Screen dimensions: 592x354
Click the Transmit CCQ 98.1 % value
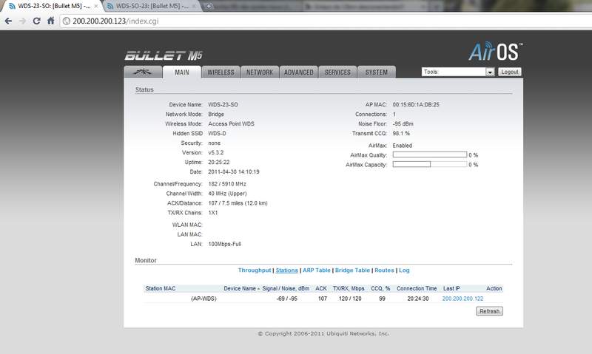[401, 134]
